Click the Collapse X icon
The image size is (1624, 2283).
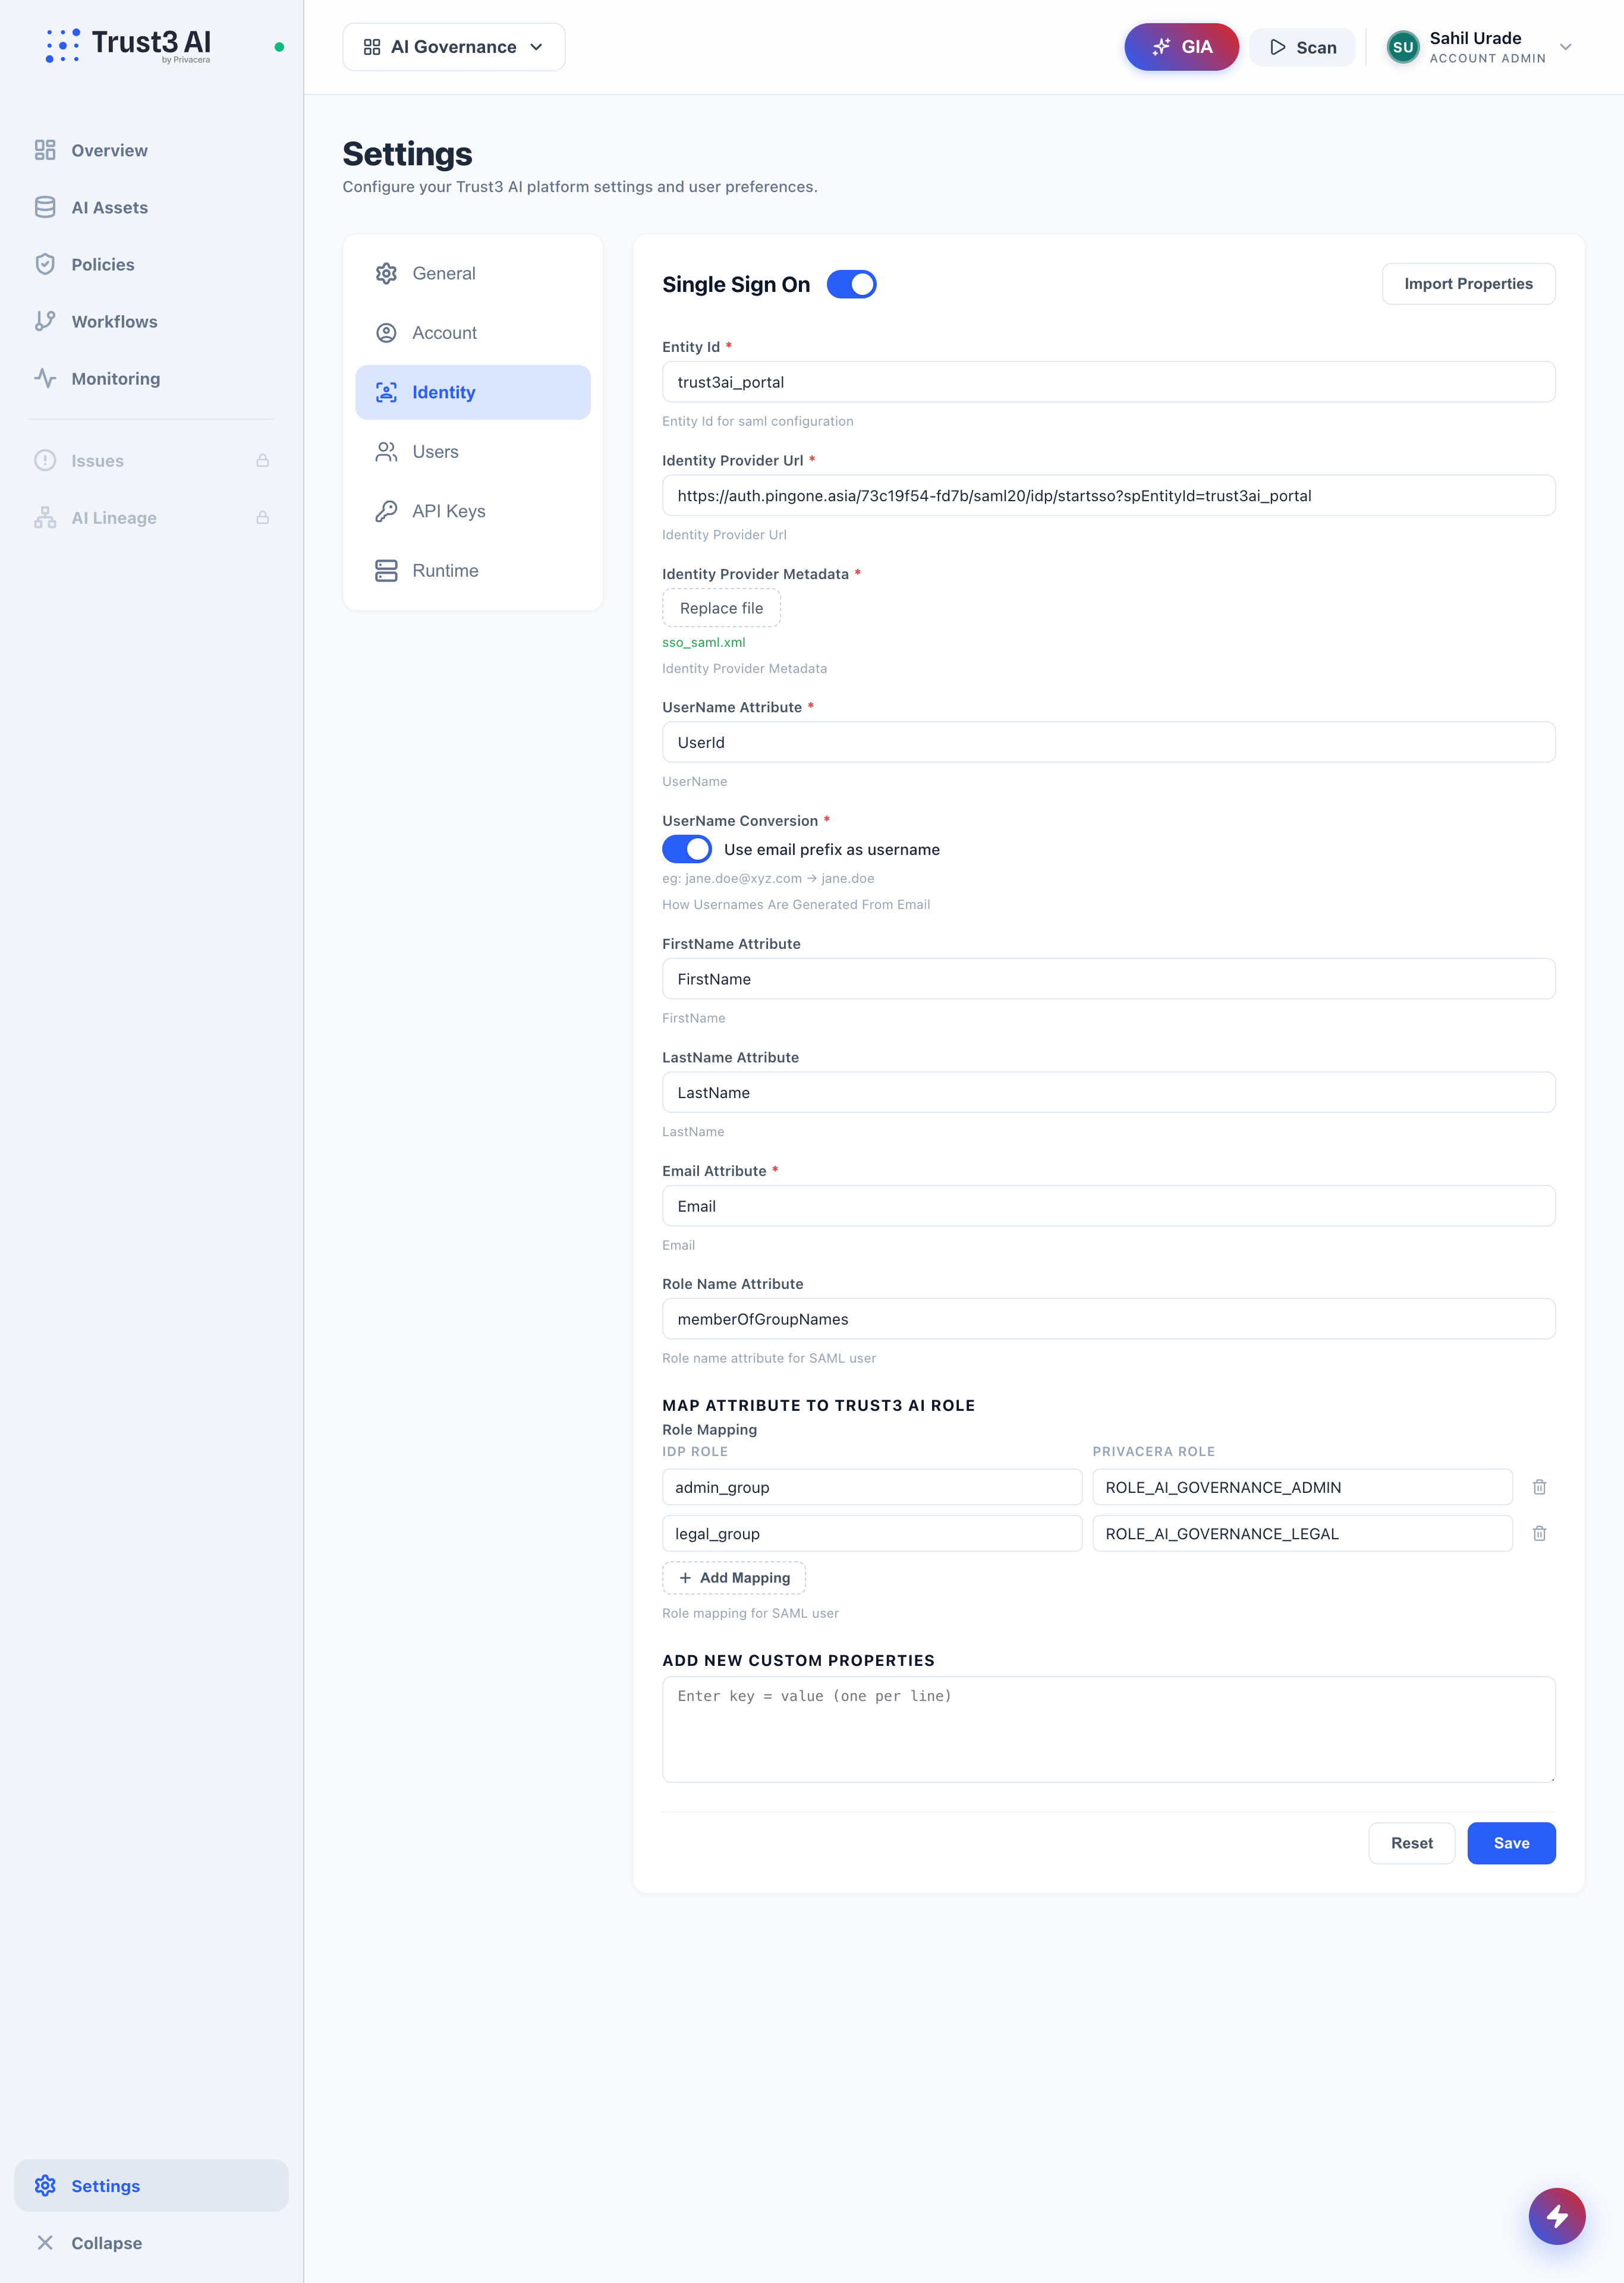point(45,2242)
